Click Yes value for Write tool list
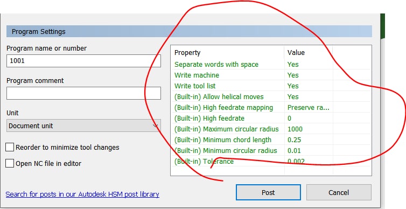 (x=293, y=86)
